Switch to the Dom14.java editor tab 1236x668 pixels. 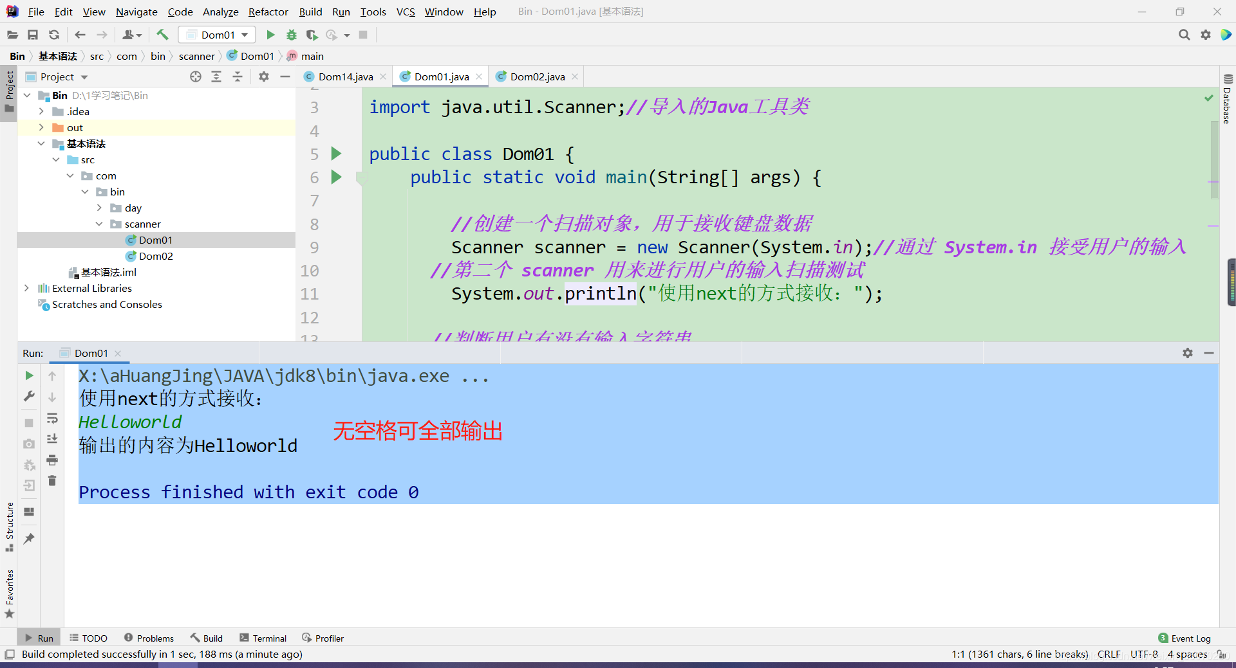coord(346,77)
